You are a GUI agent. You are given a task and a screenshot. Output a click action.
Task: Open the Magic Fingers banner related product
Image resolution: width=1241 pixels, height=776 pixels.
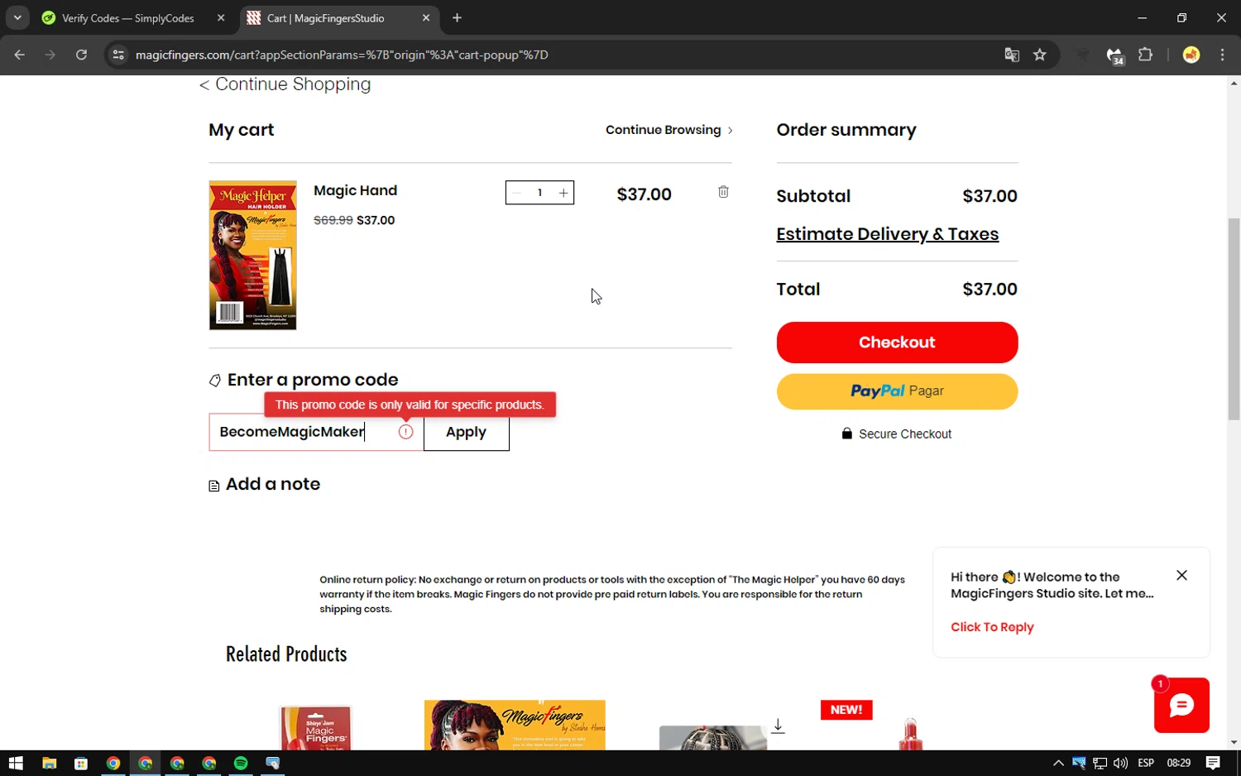click(515, 725)
